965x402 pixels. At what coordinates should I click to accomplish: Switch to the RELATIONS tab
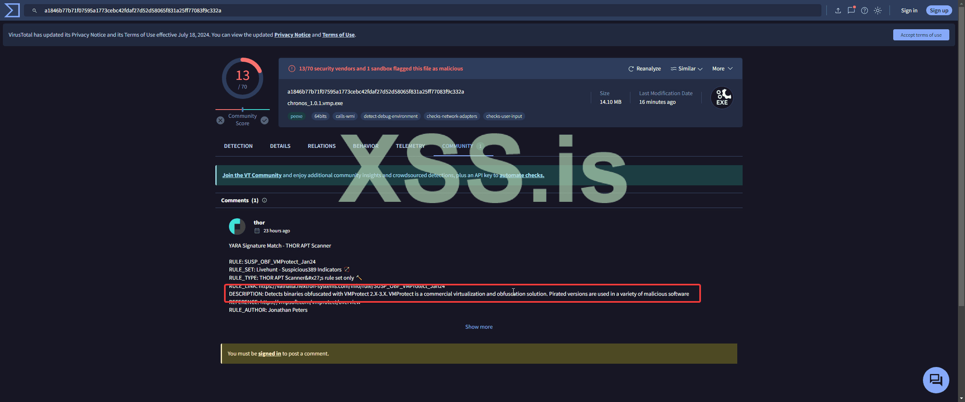click(x=321, y=146)
